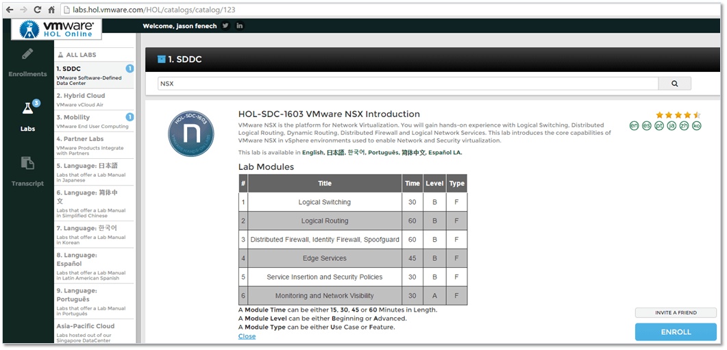Click the browser forward arrow
This screenshot has height=350, width=727.
[23, 10]
